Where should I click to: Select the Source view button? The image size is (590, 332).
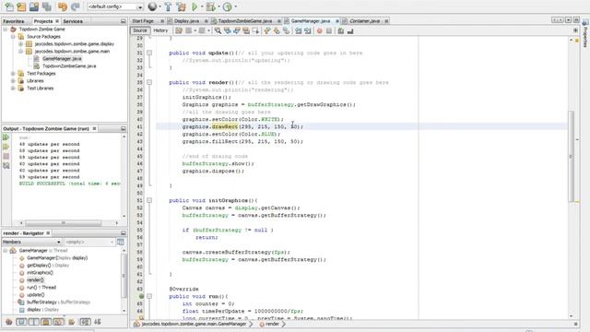click(x=139, y=30)
